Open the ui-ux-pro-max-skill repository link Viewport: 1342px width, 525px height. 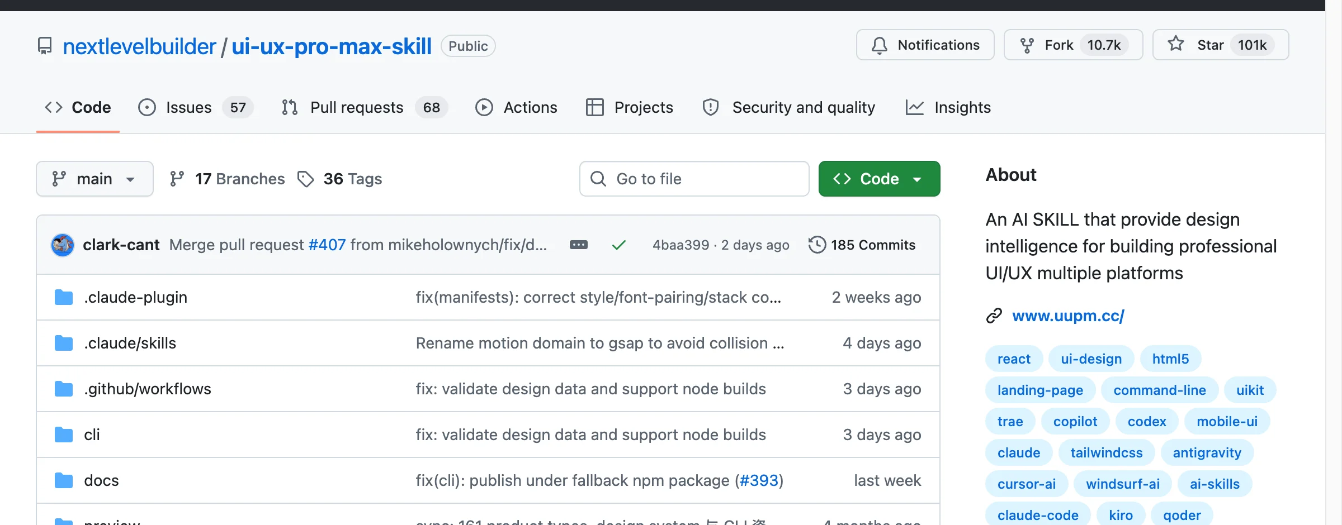(x=332, y=46)
